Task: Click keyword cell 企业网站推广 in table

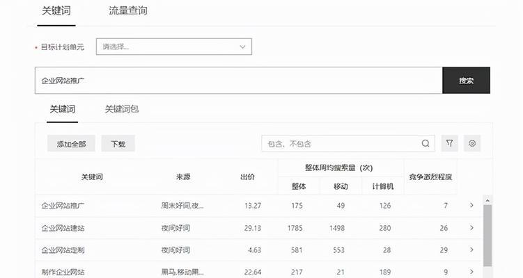Action: pos(63,206)
